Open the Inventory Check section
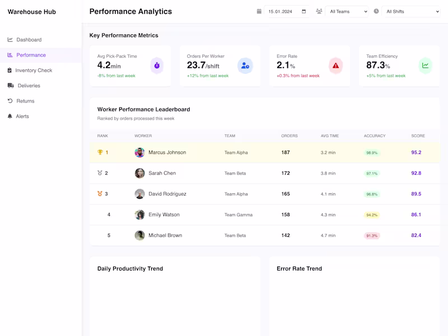Screen dimensions: 448x336 [x=35, y=70]
